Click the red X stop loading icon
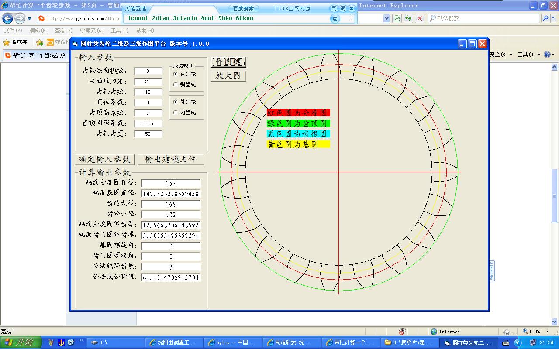This screenshot has height=349, width=559. click(x=420, y=18)
